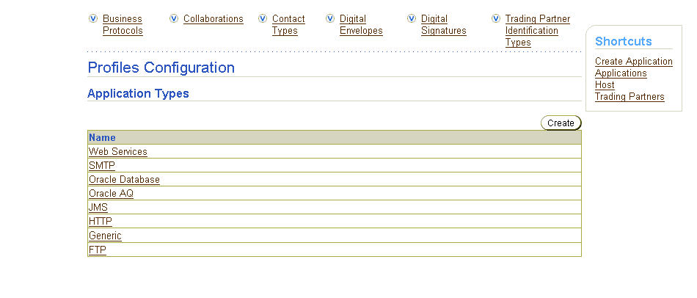Image resolution: width=697 pixels, height=298 pixels.
Task: Open the Business Protocols link
Action: pos(123,24)
